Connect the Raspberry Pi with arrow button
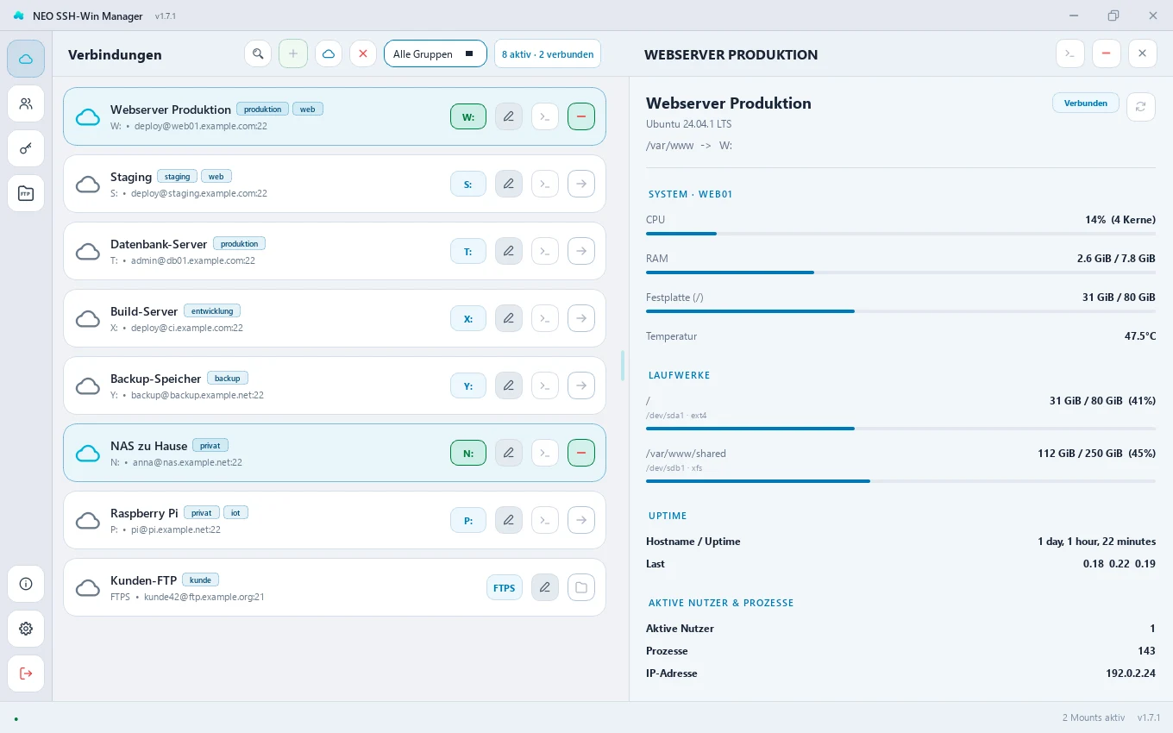The width and height of the screenshot is (1173, 733). 581,520
